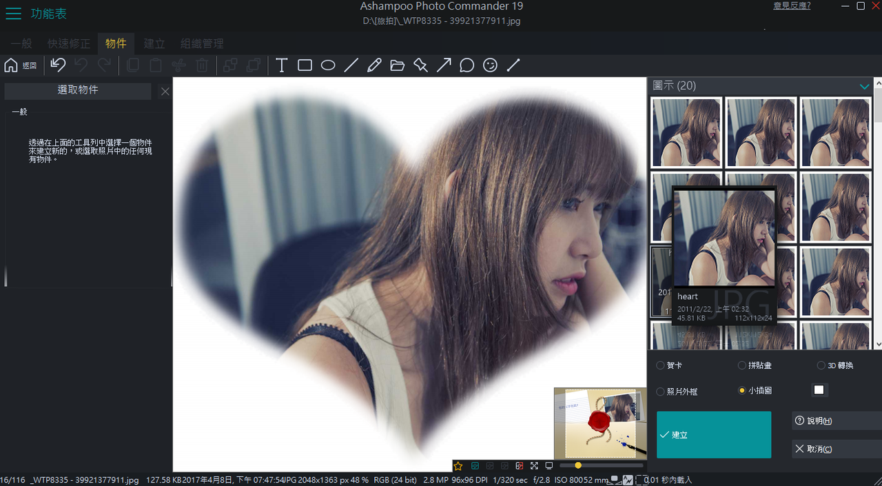Click the 建立 confirm button
The image size is (882, 486).
(x=713, y=435)
